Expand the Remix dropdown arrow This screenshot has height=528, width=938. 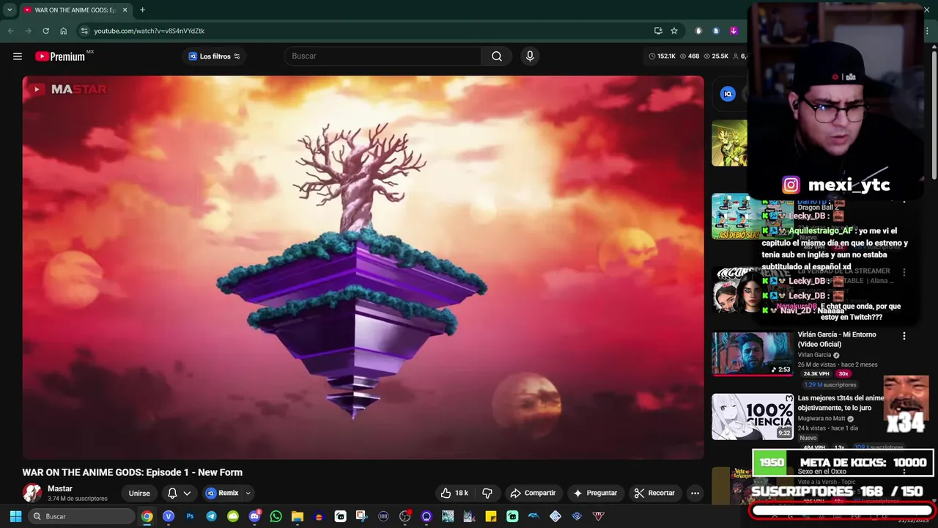pos(248,494)
